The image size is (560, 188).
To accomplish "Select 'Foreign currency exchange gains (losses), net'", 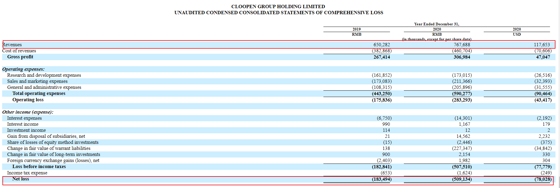I will click(53, 160).
